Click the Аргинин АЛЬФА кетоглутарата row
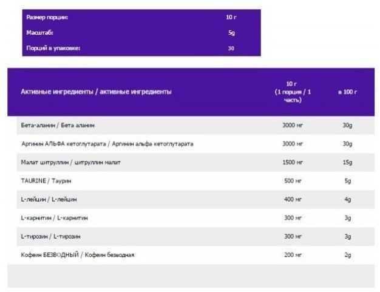 pos(195,144)
